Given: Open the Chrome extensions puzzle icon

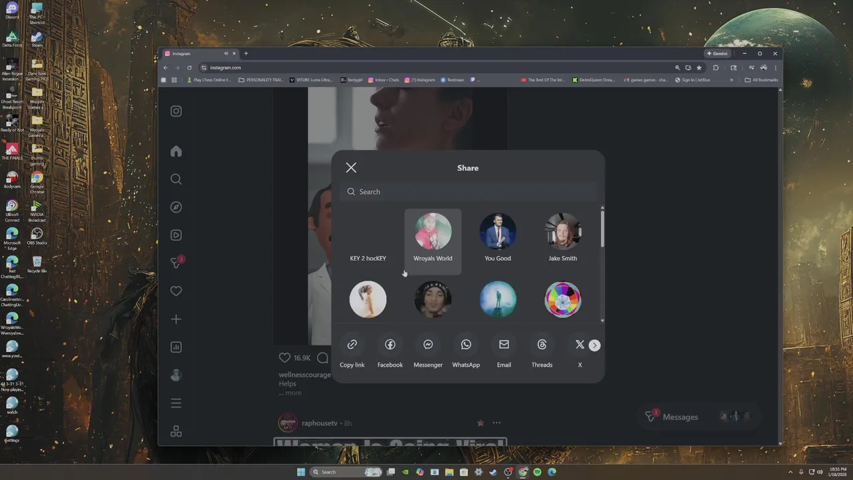Looking at the screenshot, I should point(716,67).
